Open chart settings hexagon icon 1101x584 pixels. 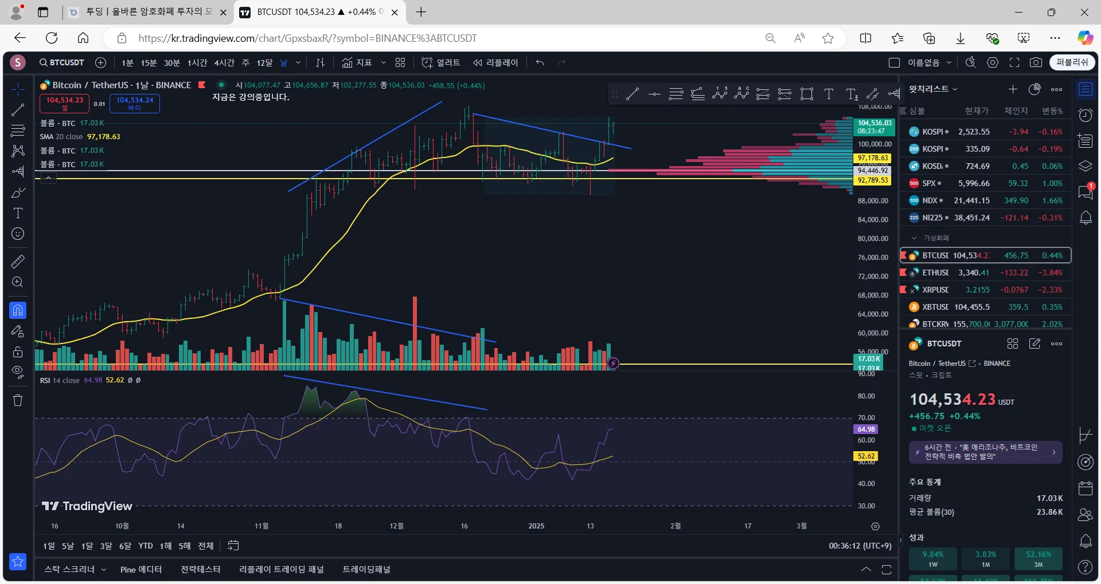coord(993,62)
